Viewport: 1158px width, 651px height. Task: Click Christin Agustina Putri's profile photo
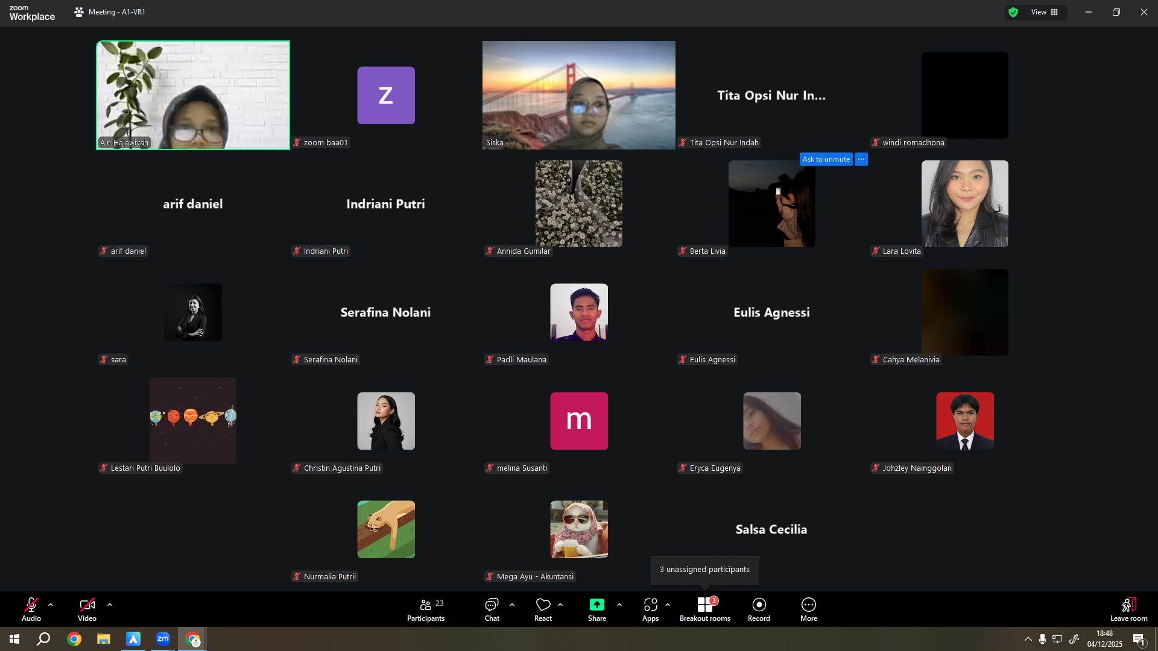tap(386, 421)
